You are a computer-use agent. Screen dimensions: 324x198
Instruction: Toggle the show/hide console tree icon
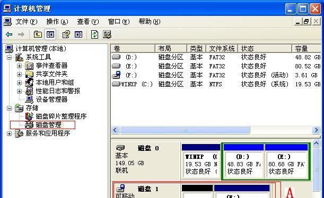pos(50,34)
